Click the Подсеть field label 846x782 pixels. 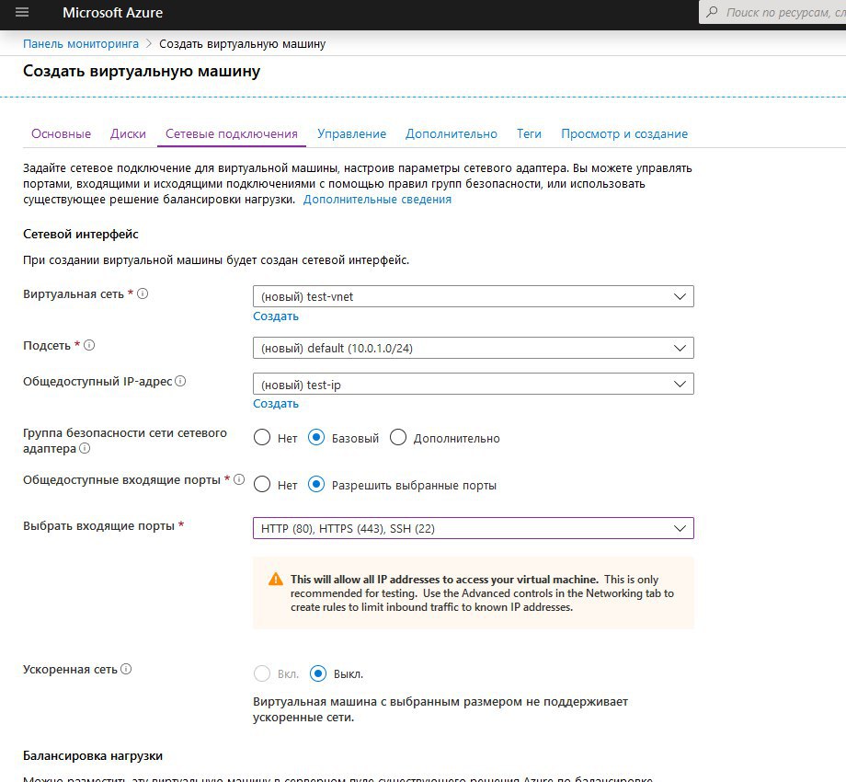click(x=46, y=345)
